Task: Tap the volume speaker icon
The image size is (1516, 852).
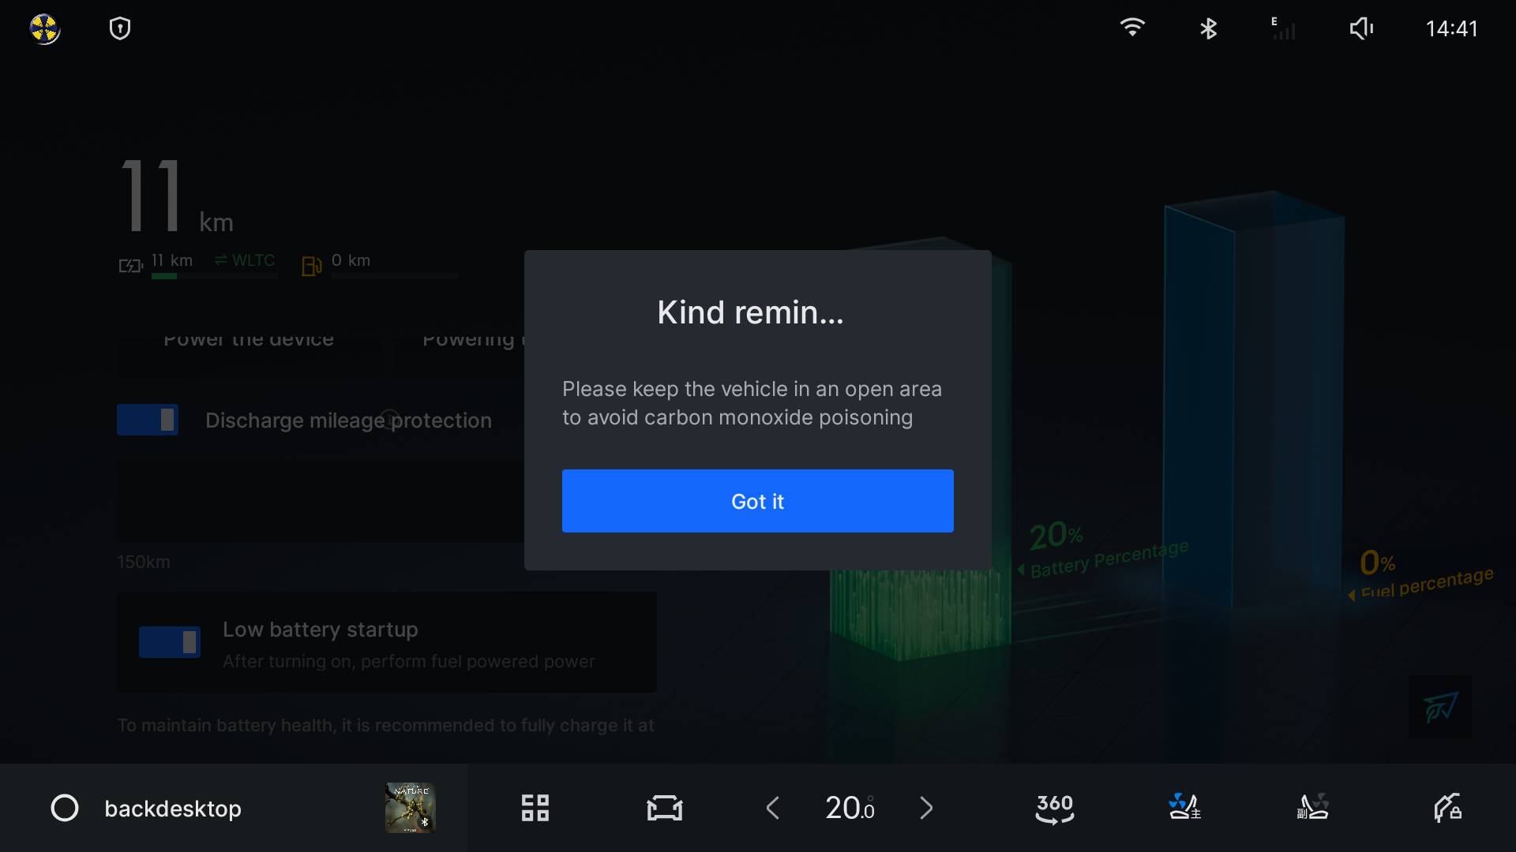Action: coord(1361,29)
